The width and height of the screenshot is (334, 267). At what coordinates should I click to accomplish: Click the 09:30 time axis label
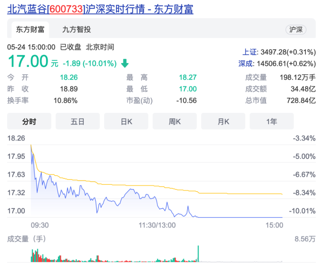tap(40, 225)
